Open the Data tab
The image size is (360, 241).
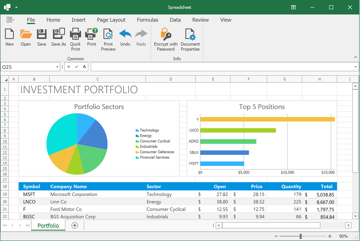pos(175,20)
